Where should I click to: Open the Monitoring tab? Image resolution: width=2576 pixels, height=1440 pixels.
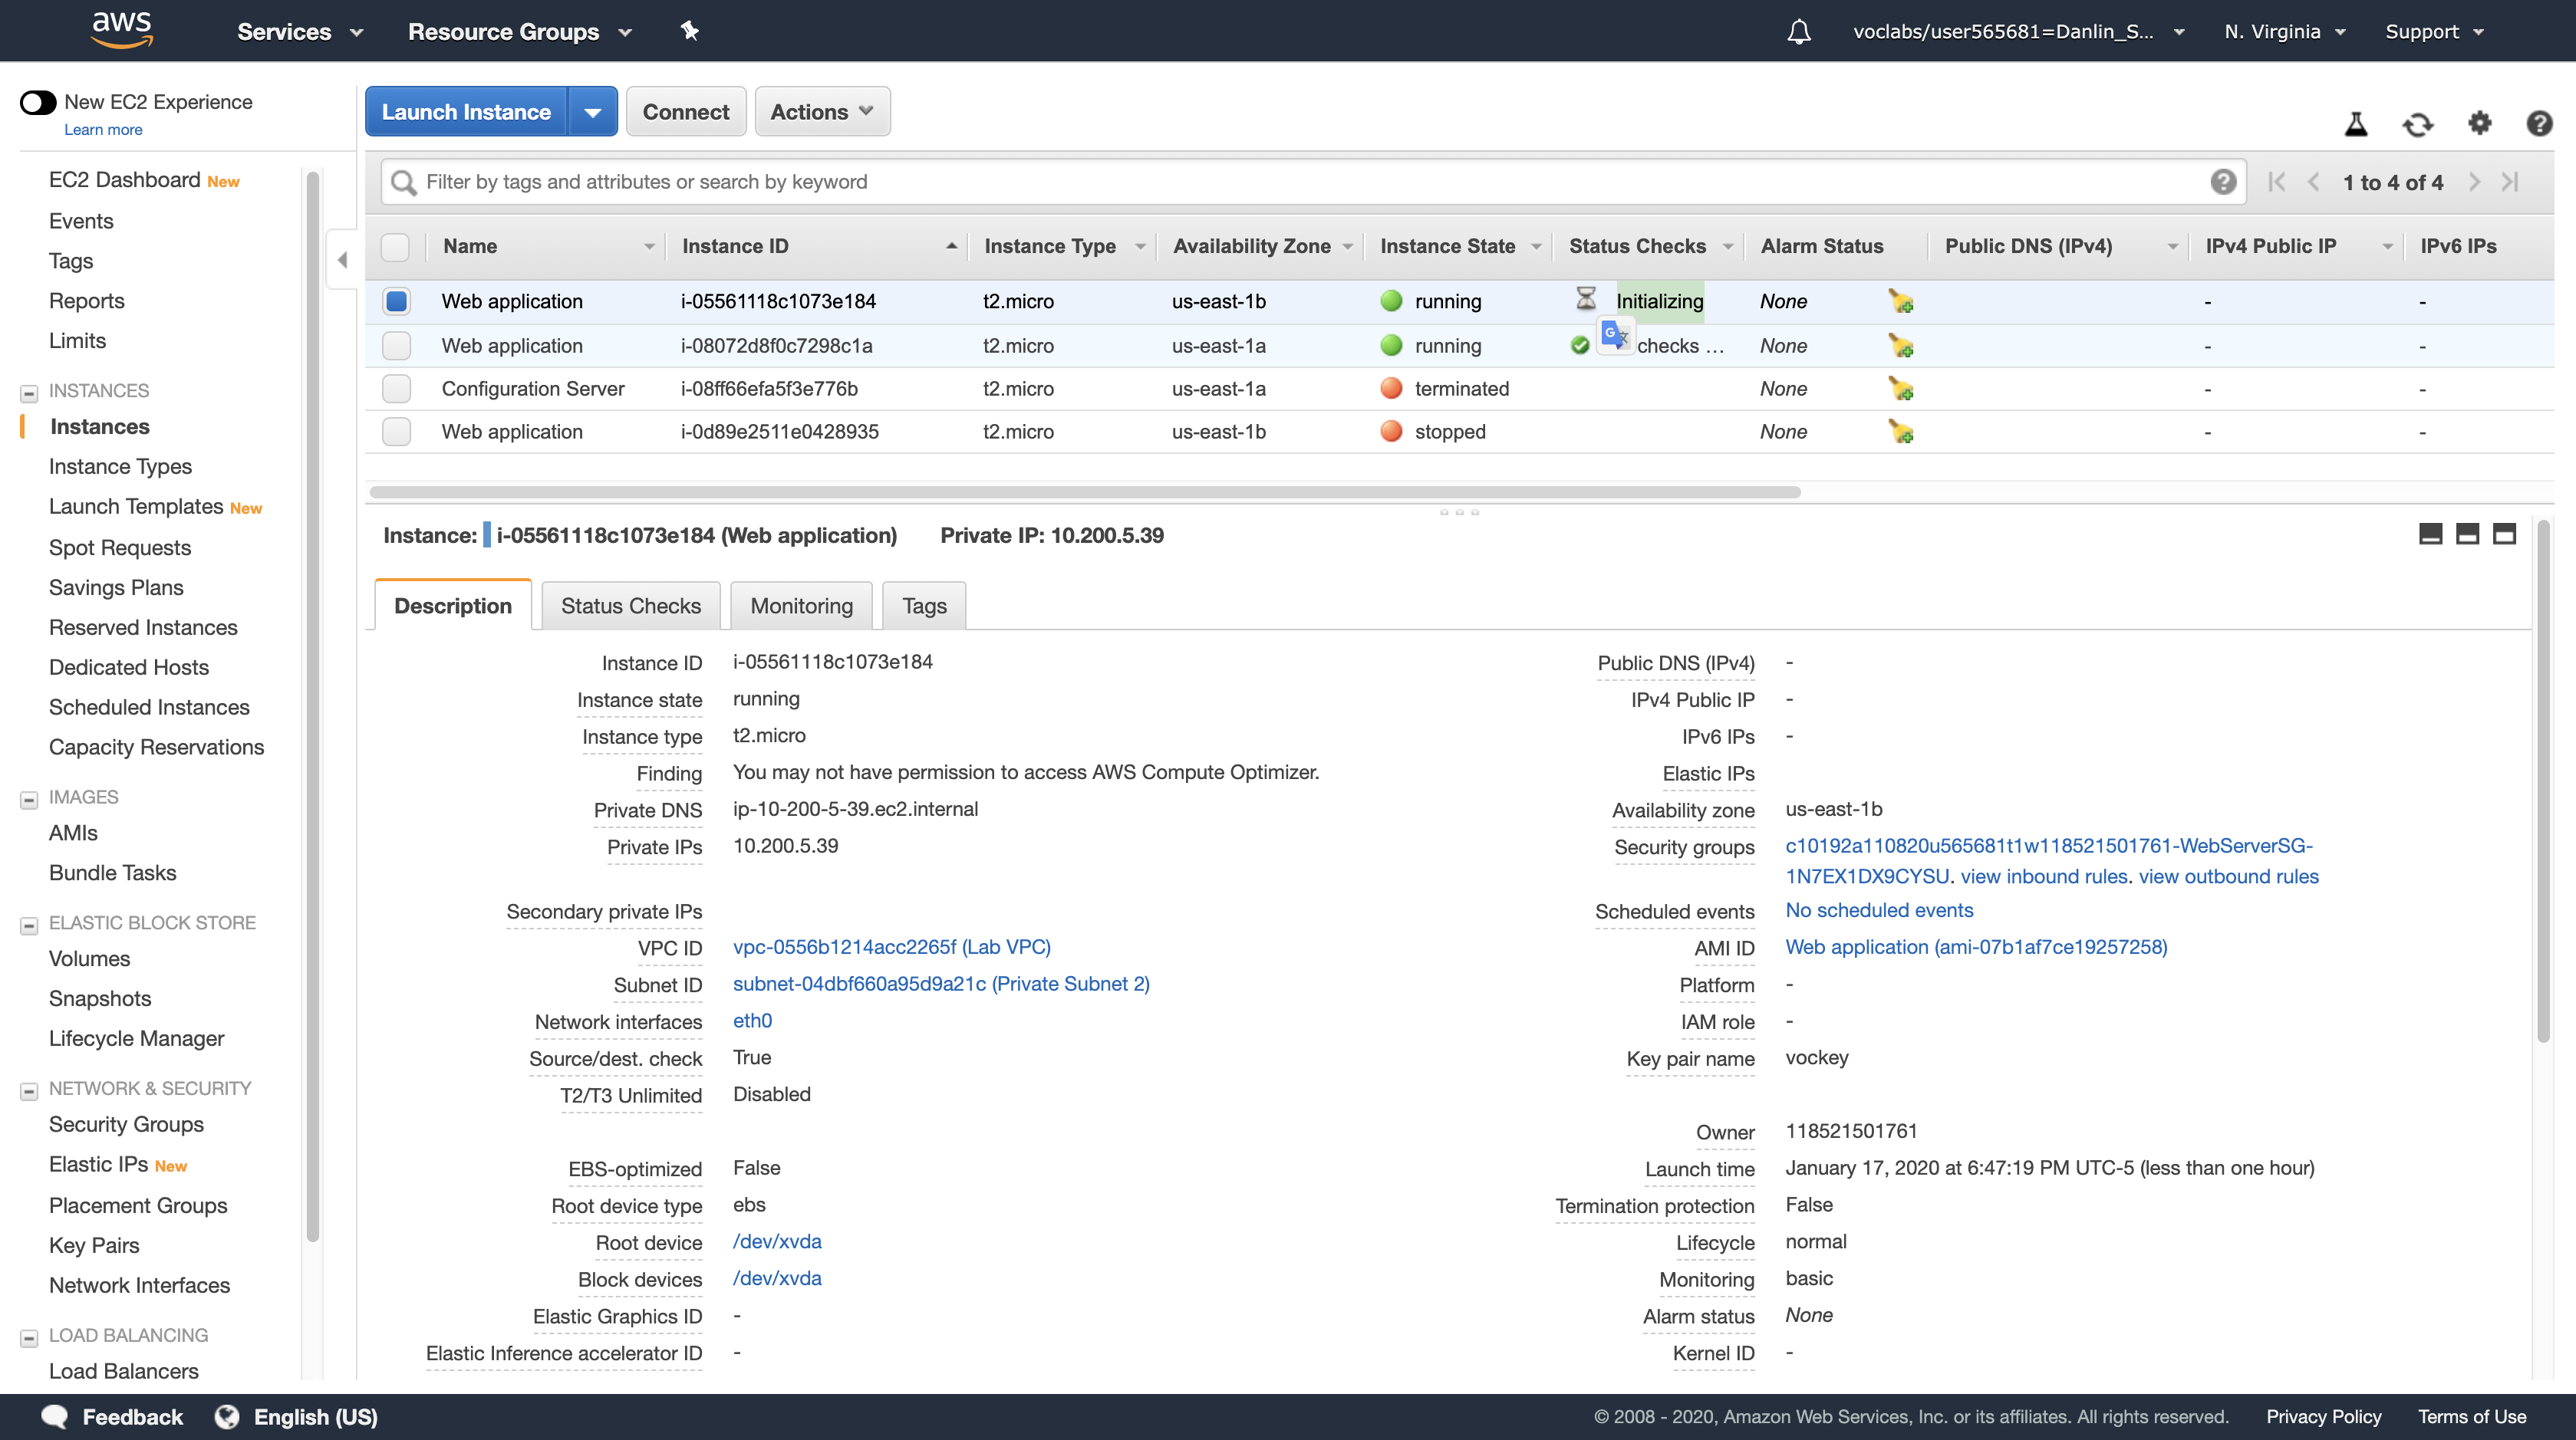[801, 606]
